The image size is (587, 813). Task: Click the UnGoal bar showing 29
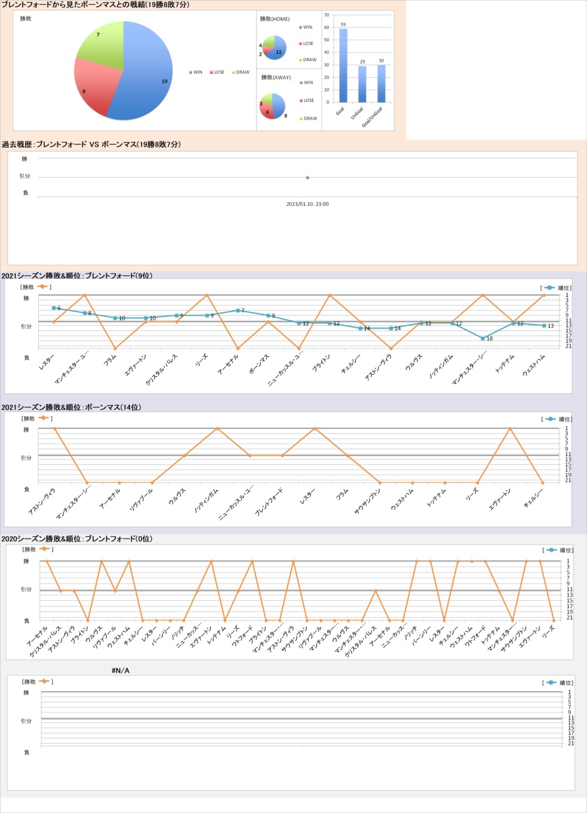coord(362,84)
